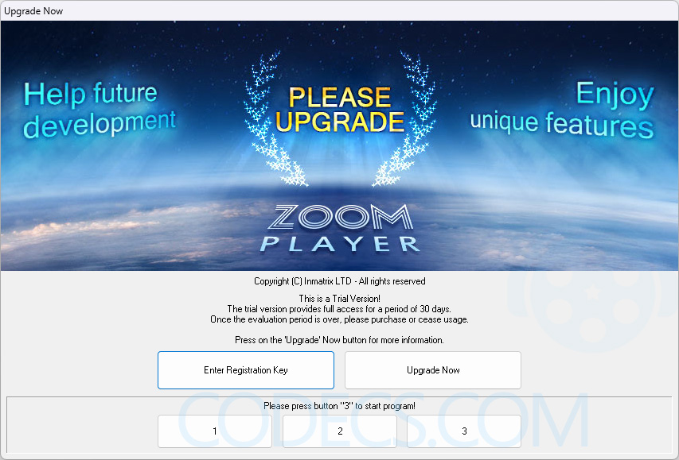Choose button 2 in the start panel

click(339, 431)
